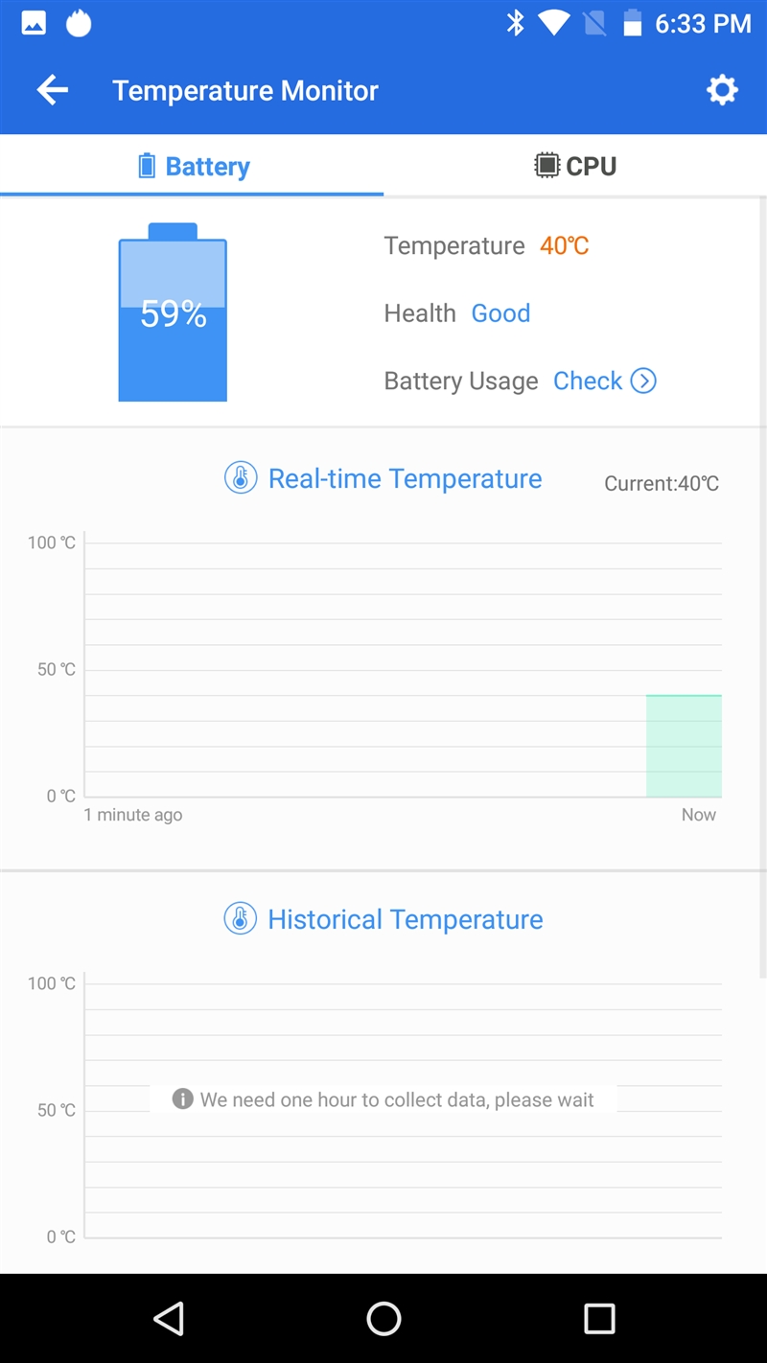Open recent apps square button

[x=599, y=1319]
